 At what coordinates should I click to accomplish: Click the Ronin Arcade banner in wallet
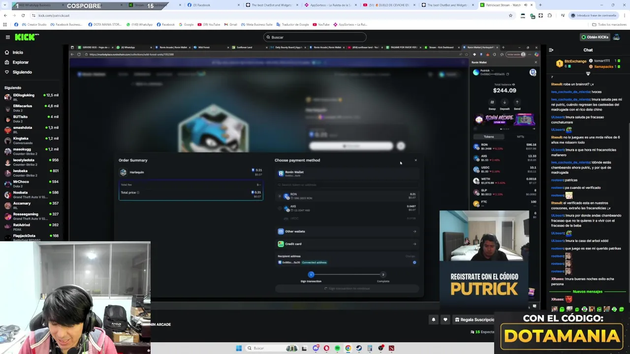(504, 119)
